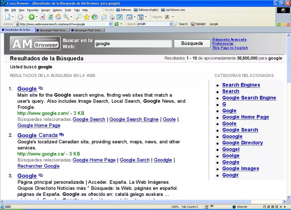Viewport: 291px width, 210px height.
Task: Click the Zoom magnifier with plus-minus icon
Action: coord(66,17)
